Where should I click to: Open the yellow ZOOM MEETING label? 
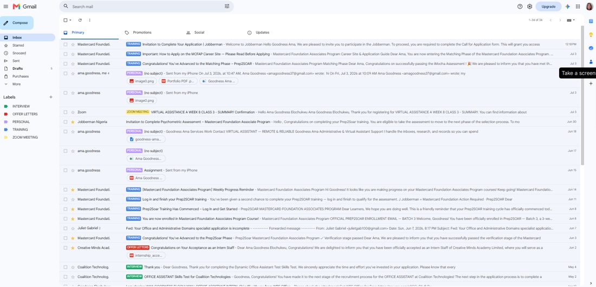25,137
